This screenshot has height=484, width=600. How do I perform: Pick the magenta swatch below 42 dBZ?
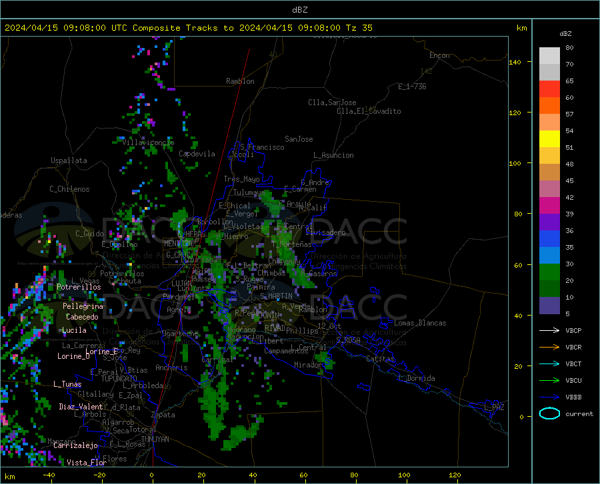tap(549, 206)
